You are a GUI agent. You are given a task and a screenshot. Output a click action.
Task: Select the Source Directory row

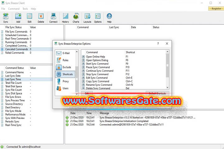[26, 104]
